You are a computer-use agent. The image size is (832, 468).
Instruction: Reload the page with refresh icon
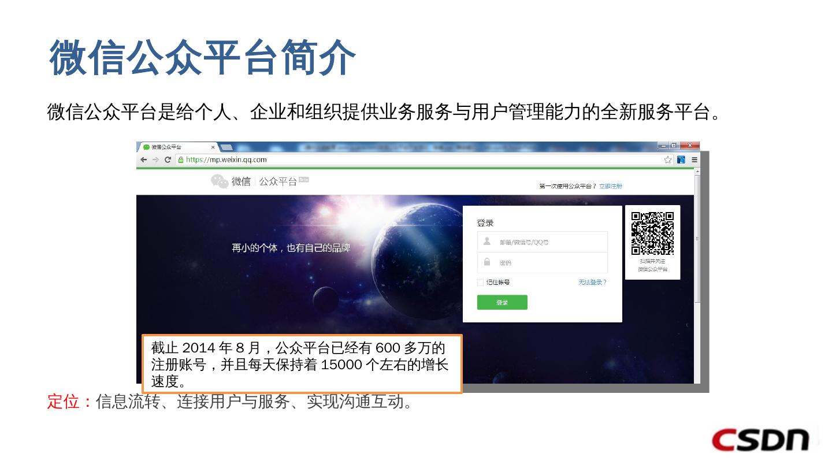click(x=168, y=160)
